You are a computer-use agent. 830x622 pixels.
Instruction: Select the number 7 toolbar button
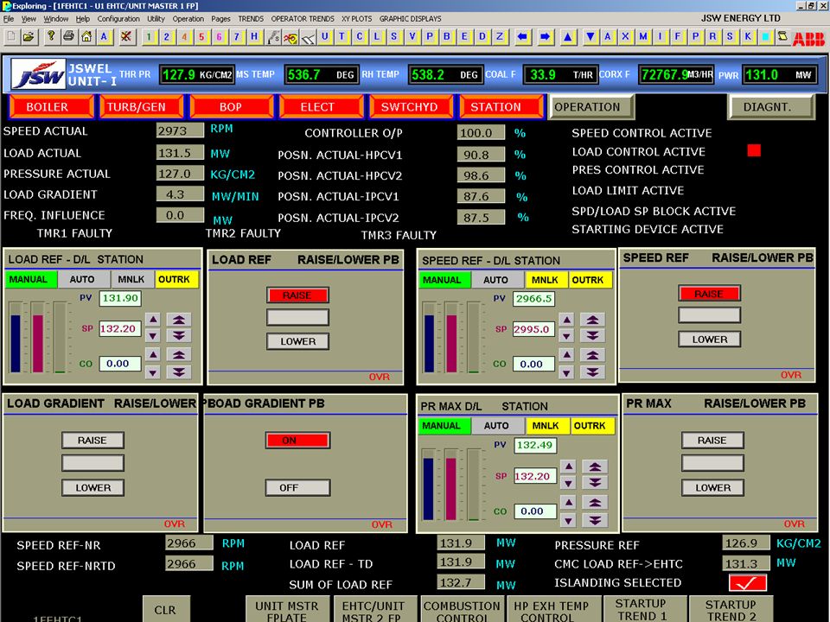[x=237, y=37]
